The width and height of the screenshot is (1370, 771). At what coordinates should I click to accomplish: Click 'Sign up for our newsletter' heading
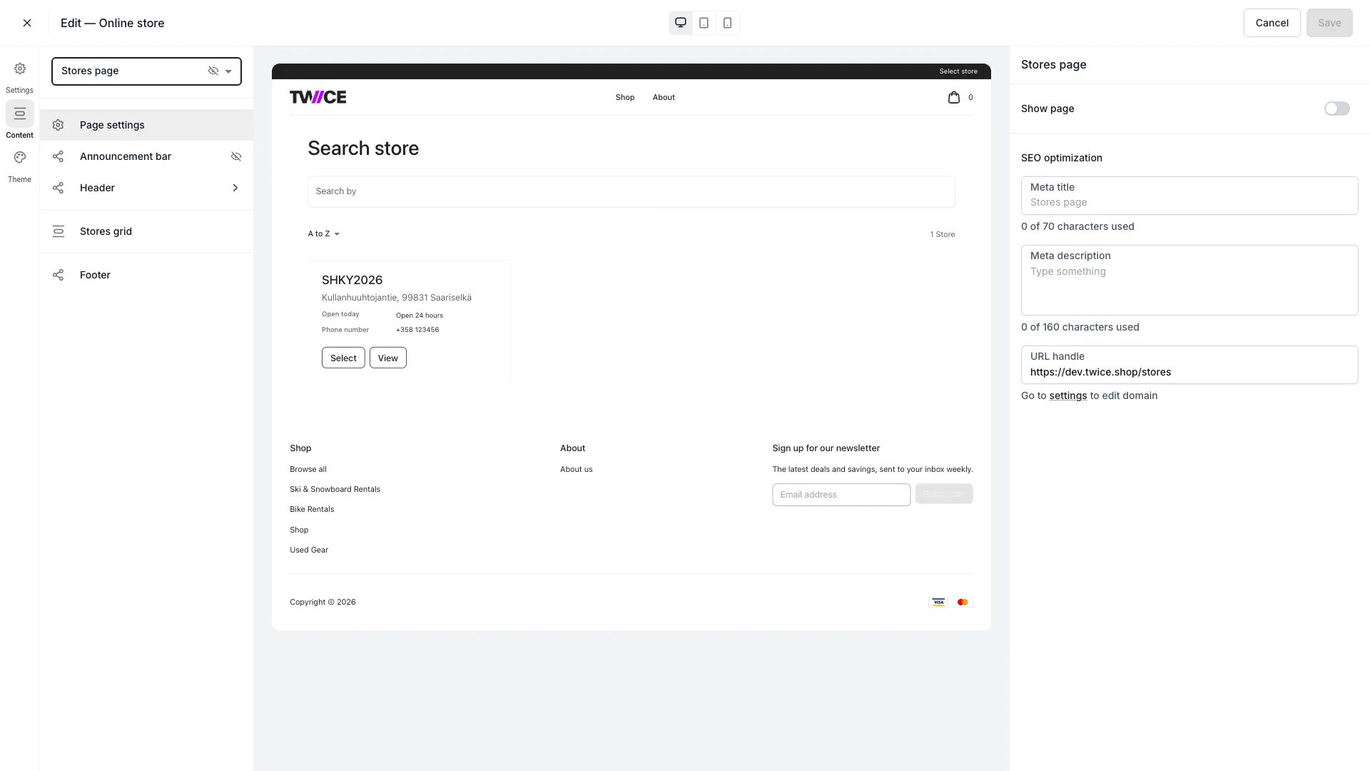826,448
